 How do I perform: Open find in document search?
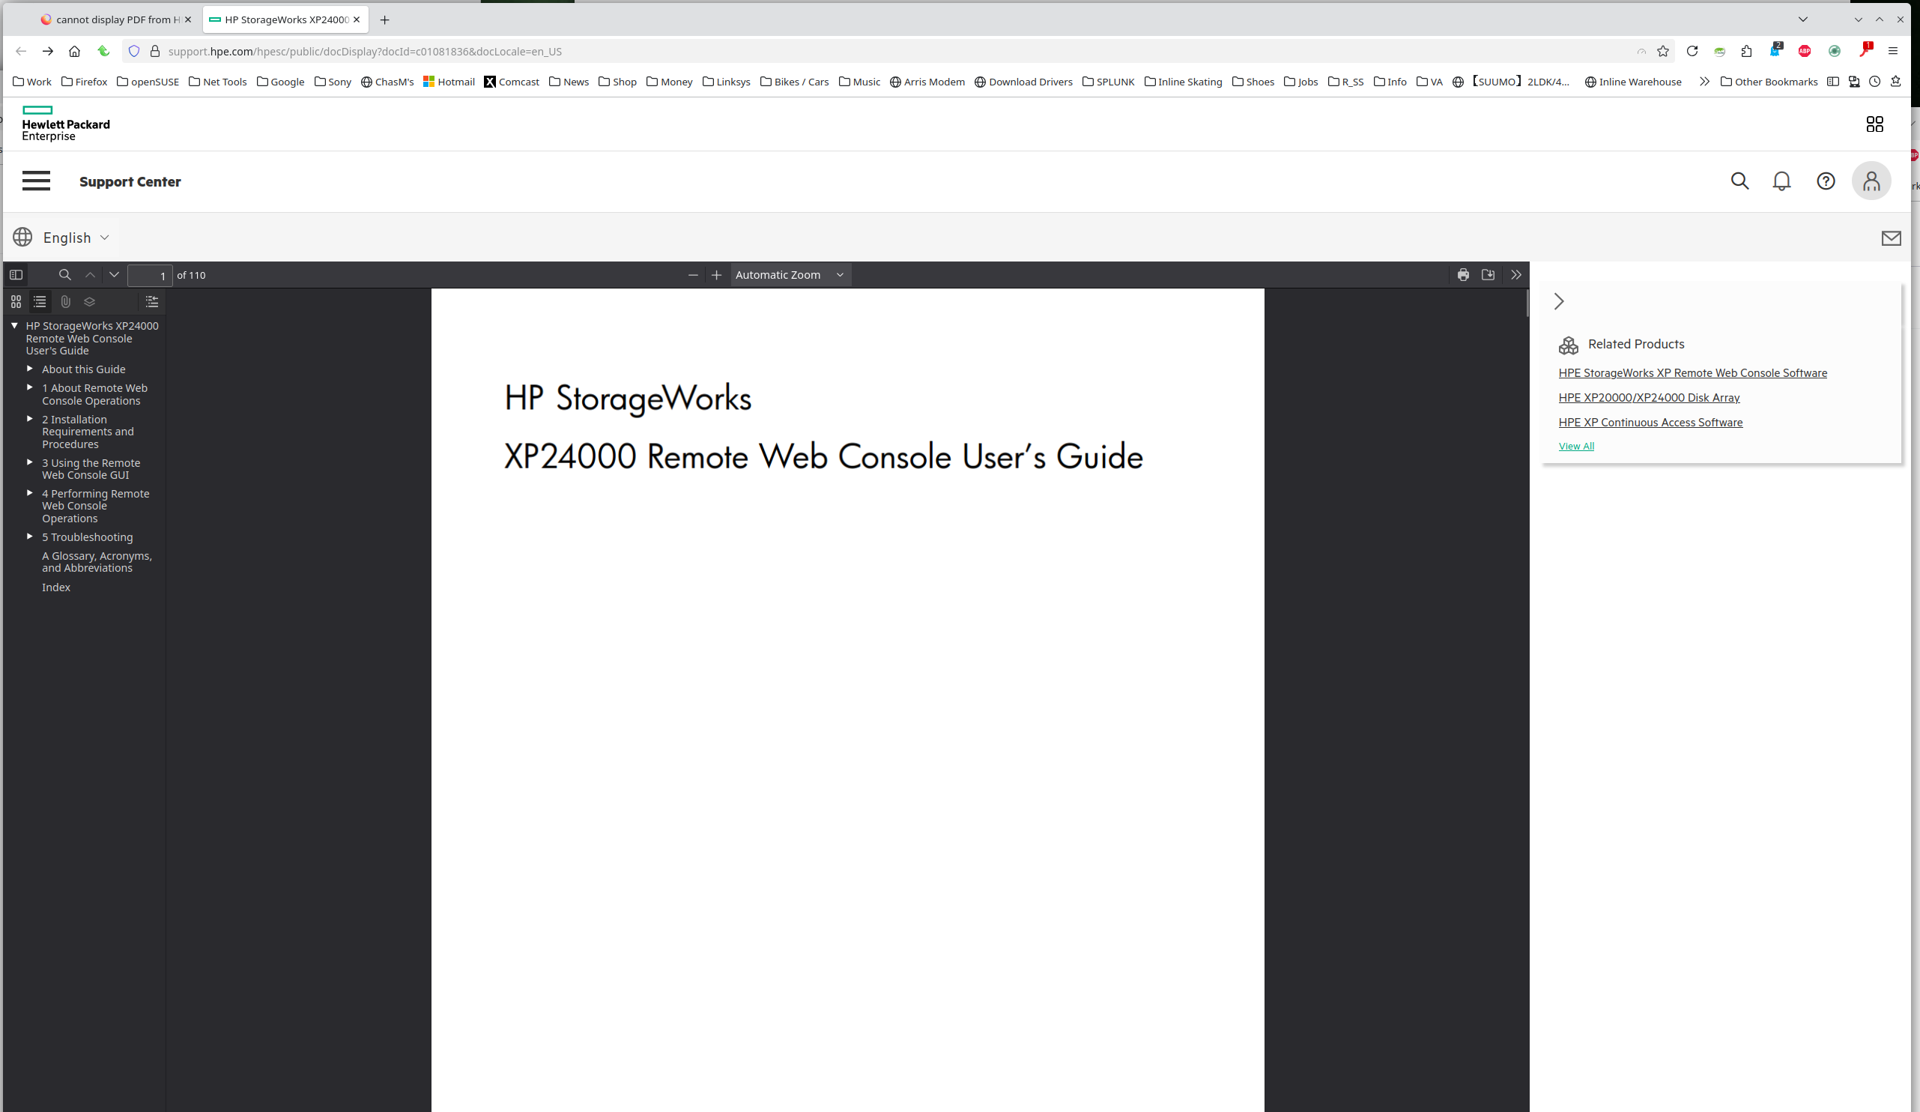point(64,275)
